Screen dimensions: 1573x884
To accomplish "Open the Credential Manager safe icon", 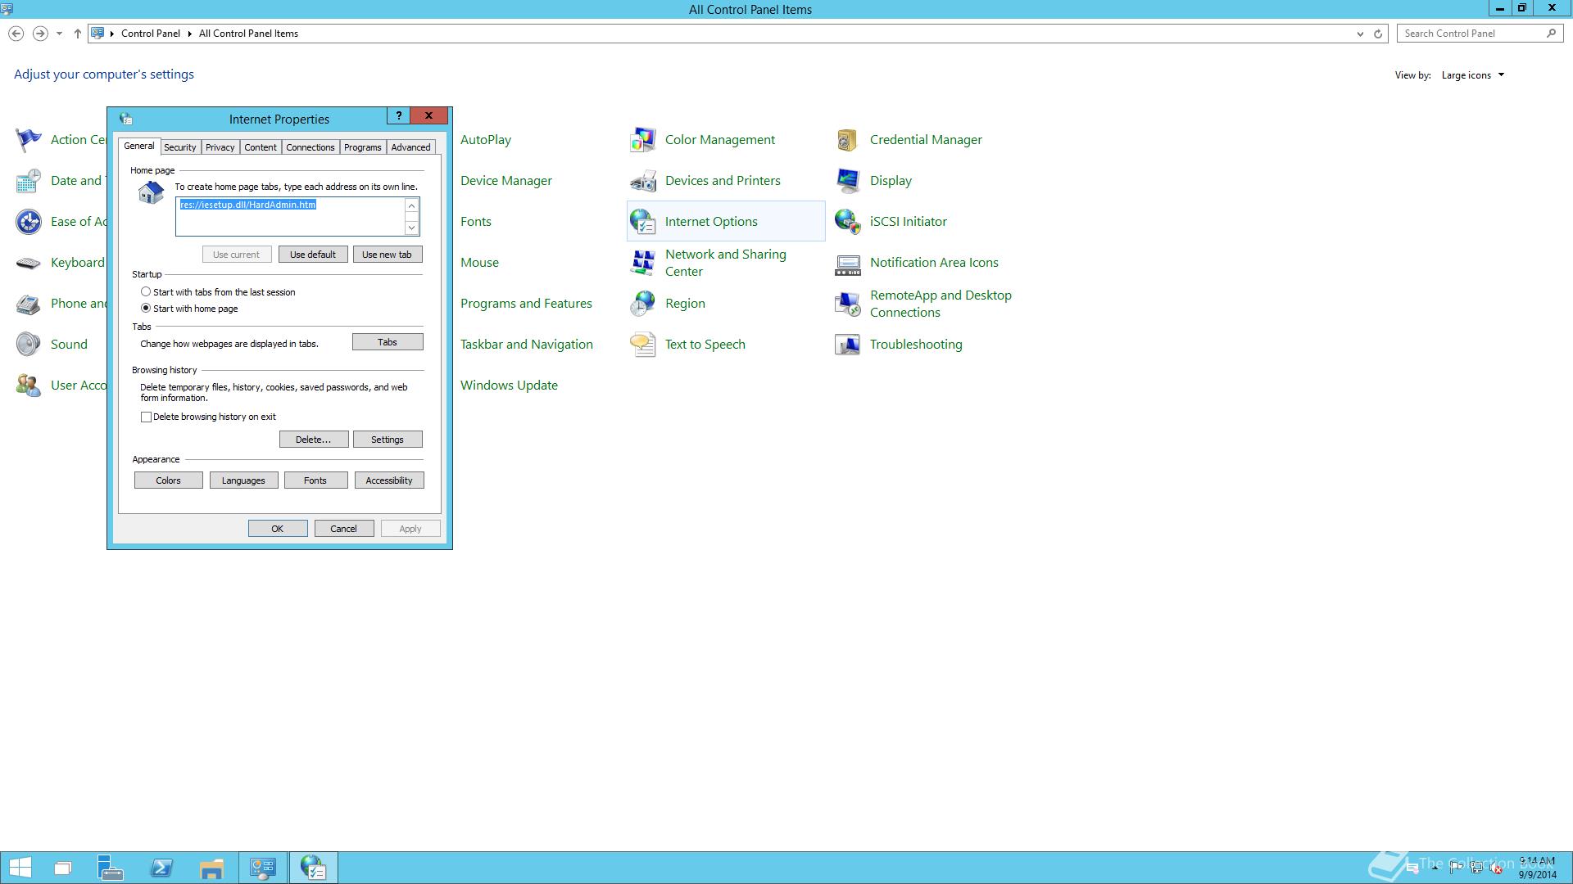I will pyautogui.click(x=848, y=140).
